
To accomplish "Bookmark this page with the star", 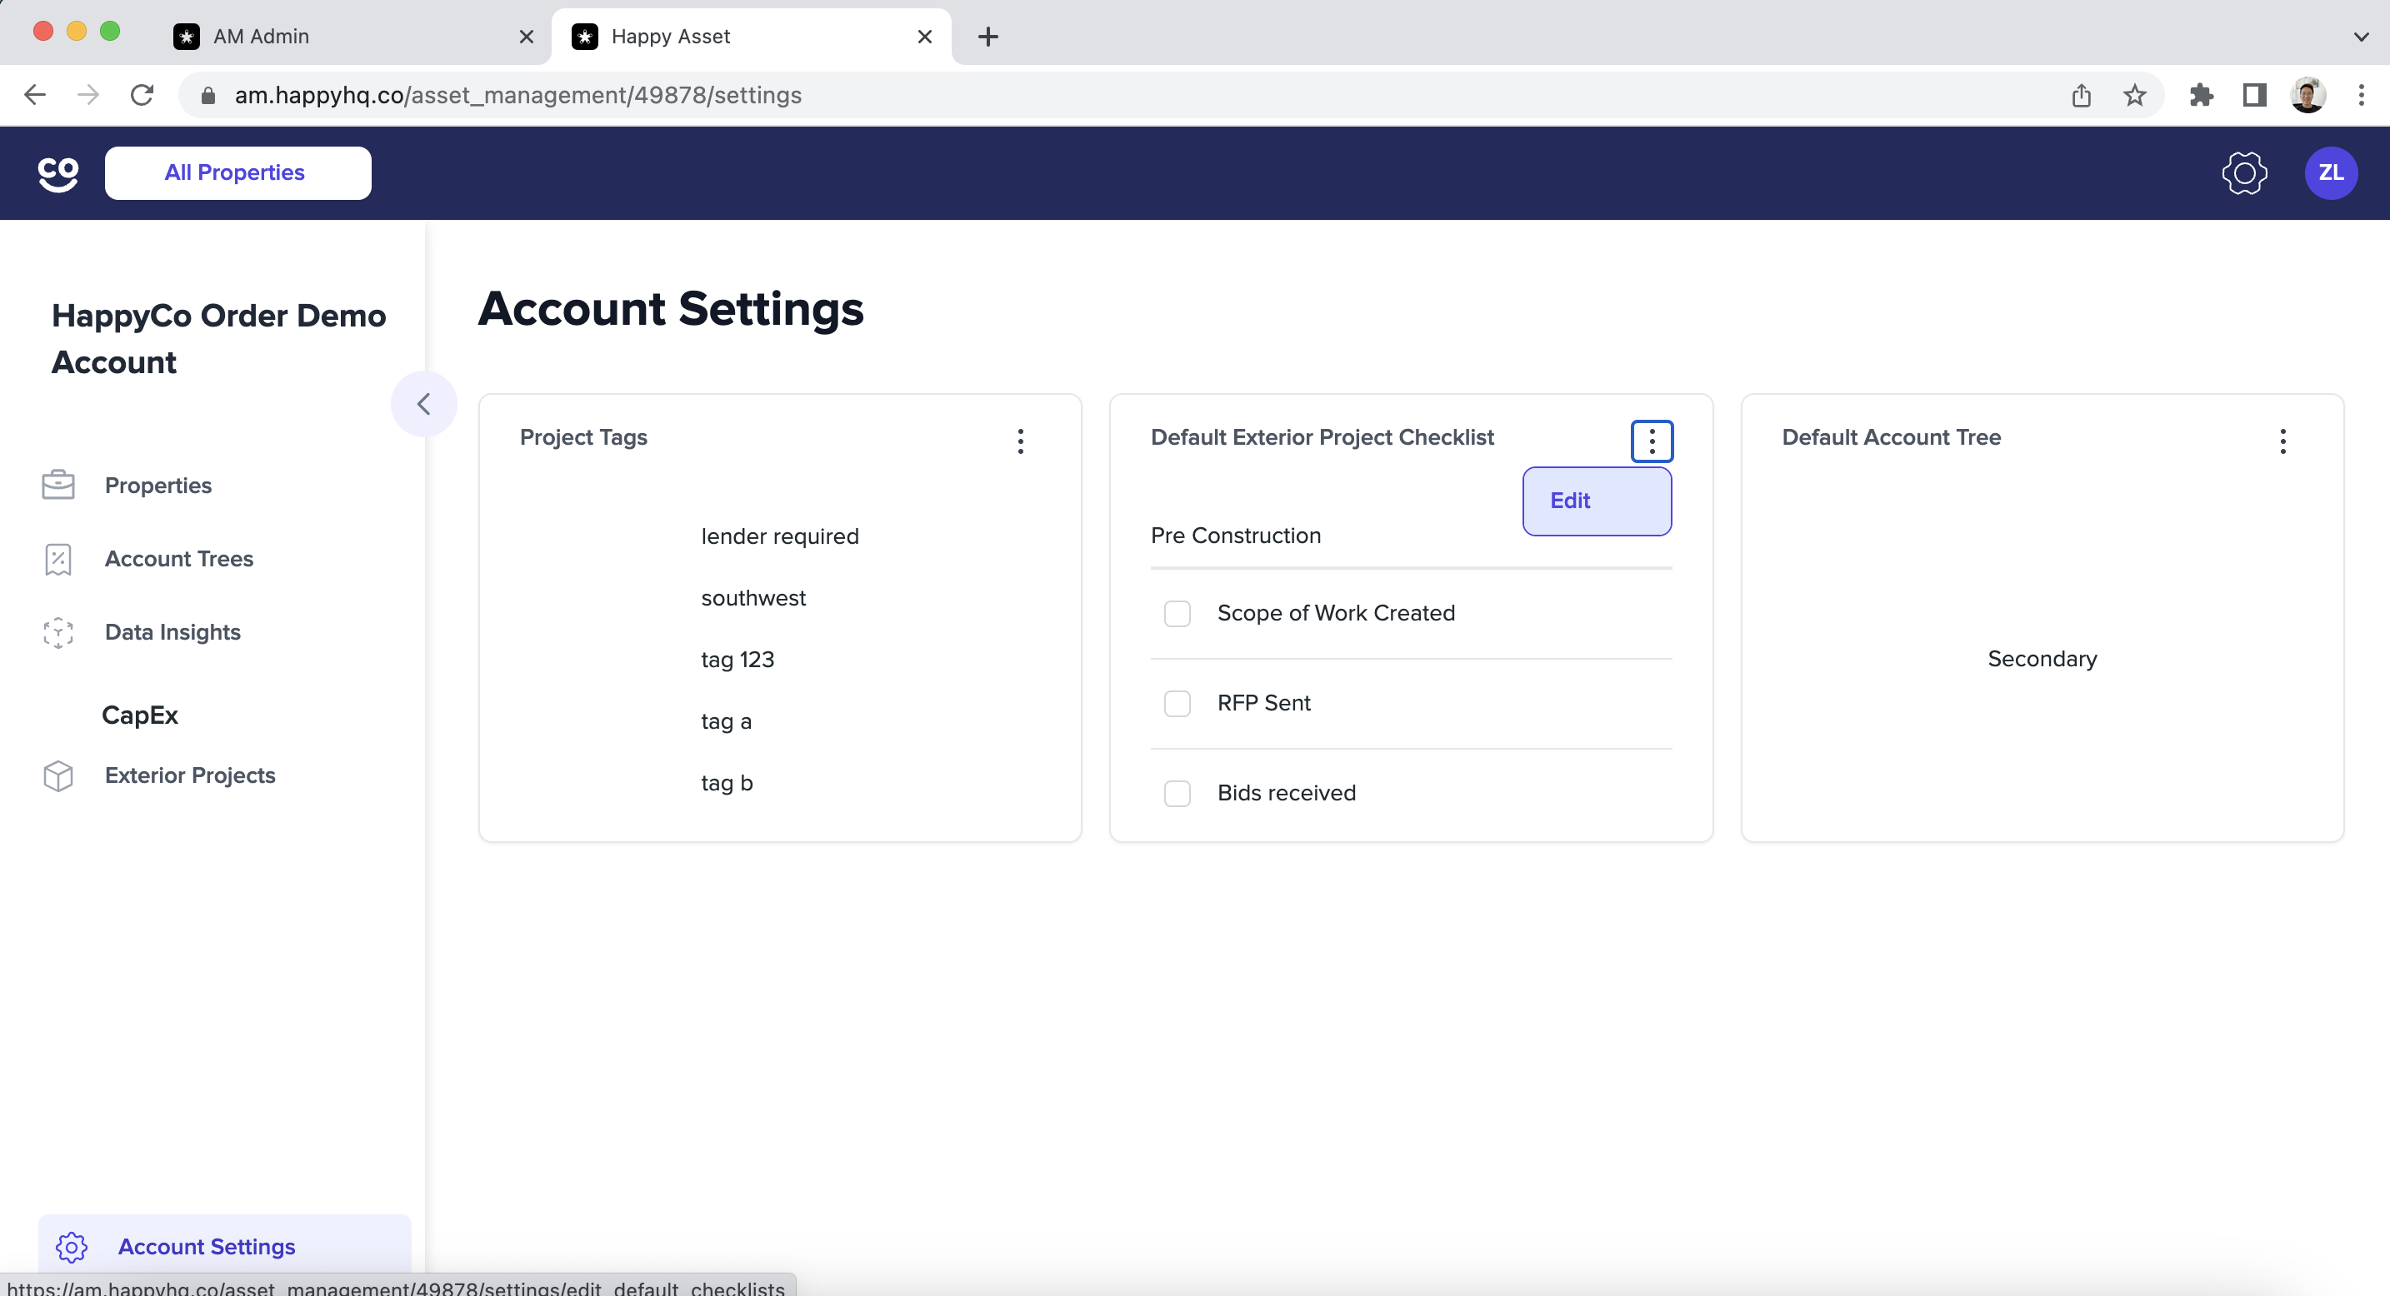I will [2135, 95].
